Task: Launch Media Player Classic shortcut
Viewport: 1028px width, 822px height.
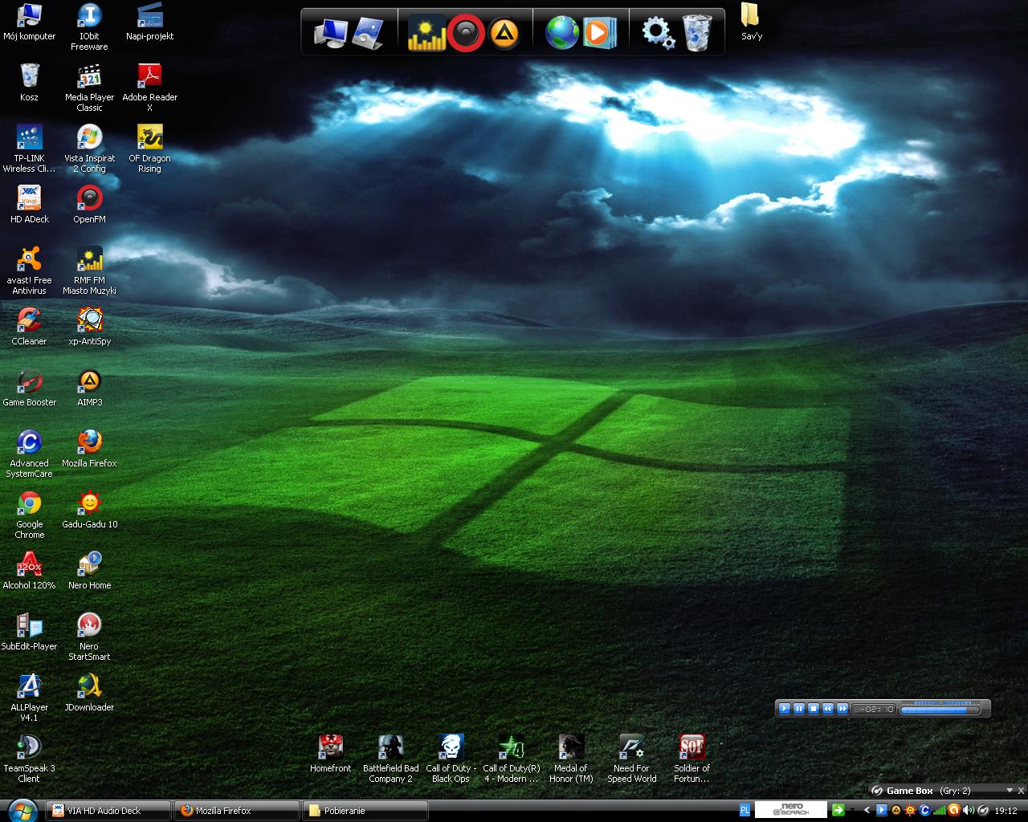Action: [x=89, y=87]
